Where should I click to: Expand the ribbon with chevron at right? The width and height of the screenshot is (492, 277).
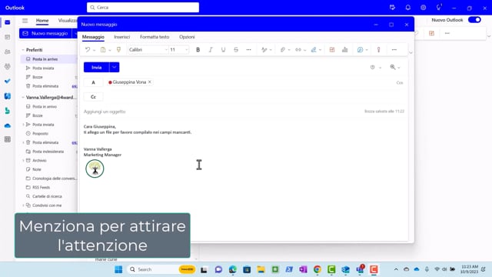(x=411, y=52)
